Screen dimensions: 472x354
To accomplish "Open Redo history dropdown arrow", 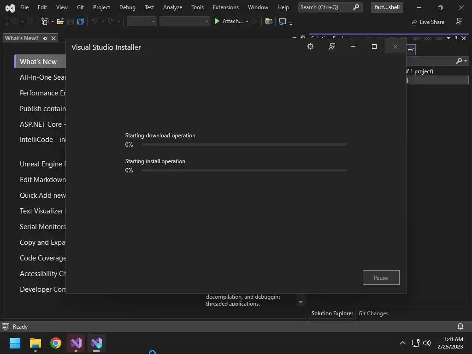I will click(x=119, y=21).
